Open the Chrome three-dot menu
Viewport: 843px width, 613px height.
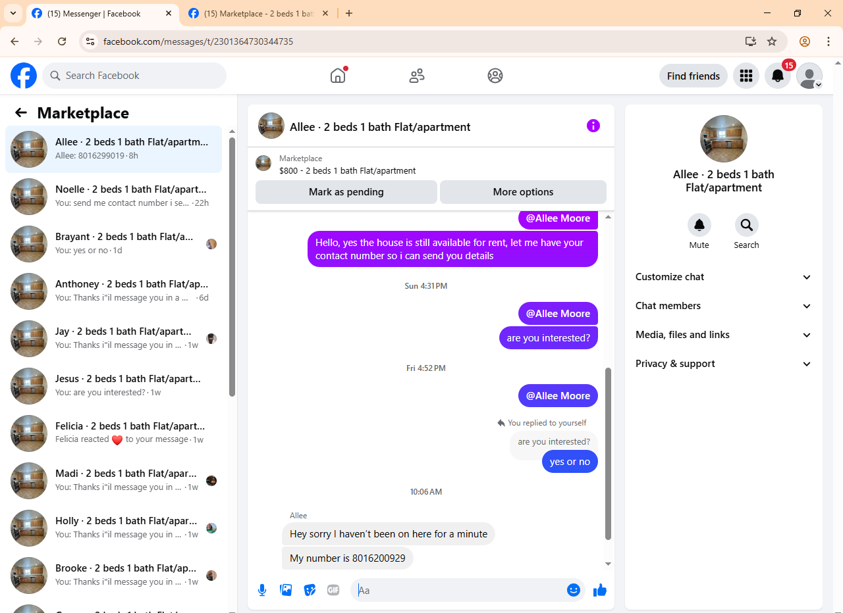(x=829, y=41)
